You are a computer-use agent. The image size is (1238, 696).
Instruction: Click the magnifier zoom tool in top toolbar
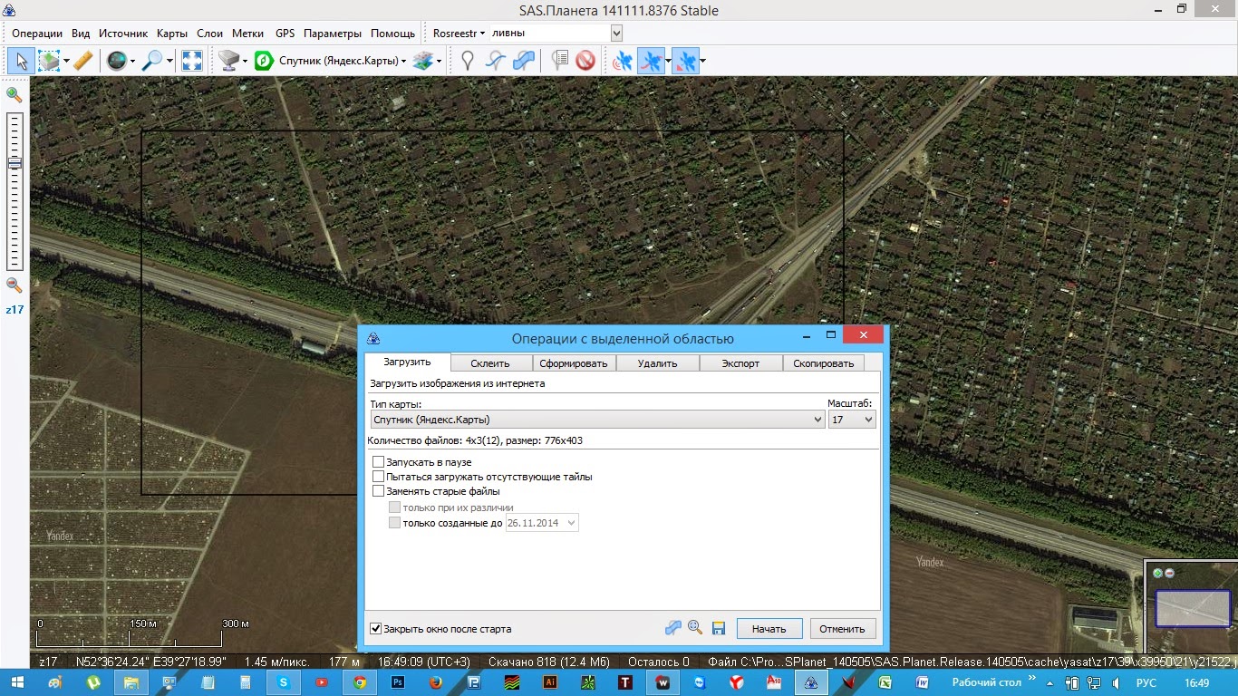[x=151, y=61]
